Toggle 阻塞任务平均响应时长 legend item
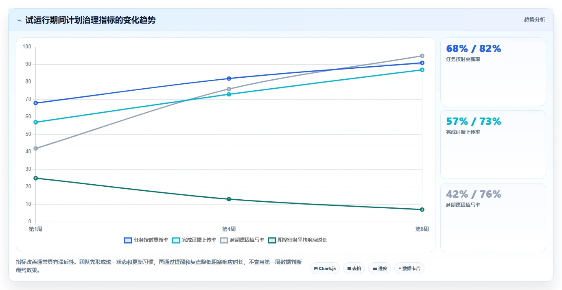This screenshot has height=290, width=562. pos(297,240)
